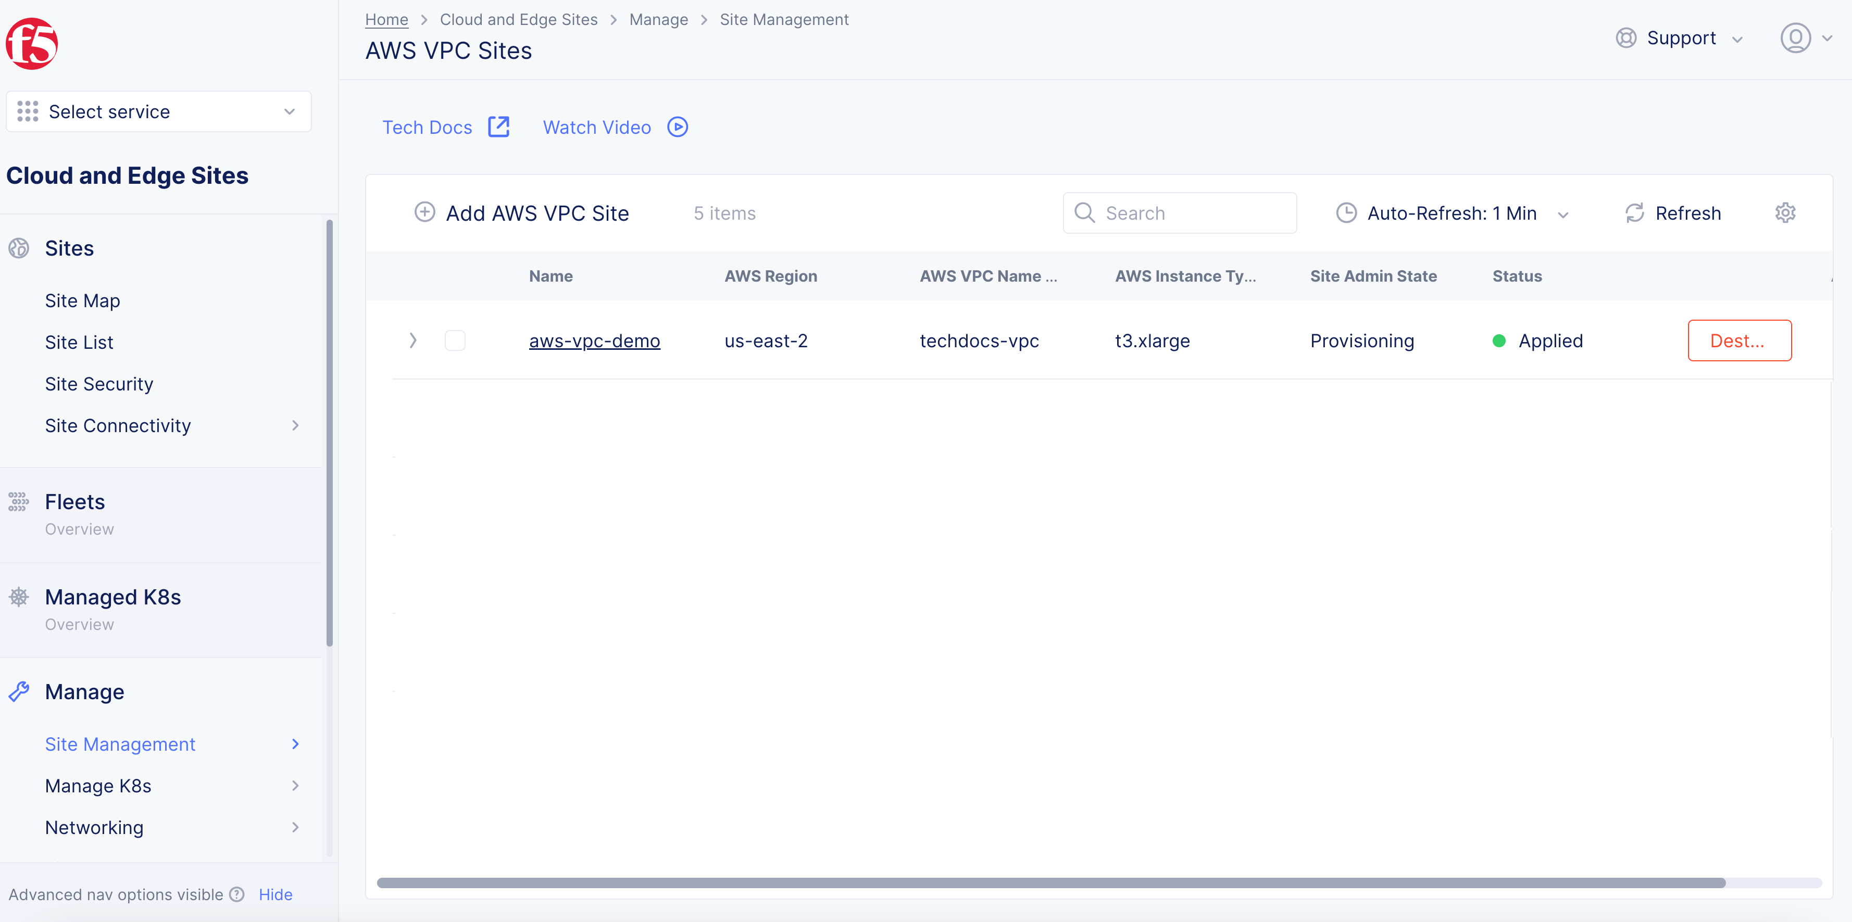The height and width of the screenshot is (922, 1852).
Task: Click the us-east-2 region cell
Action: [x=766, y=340]
